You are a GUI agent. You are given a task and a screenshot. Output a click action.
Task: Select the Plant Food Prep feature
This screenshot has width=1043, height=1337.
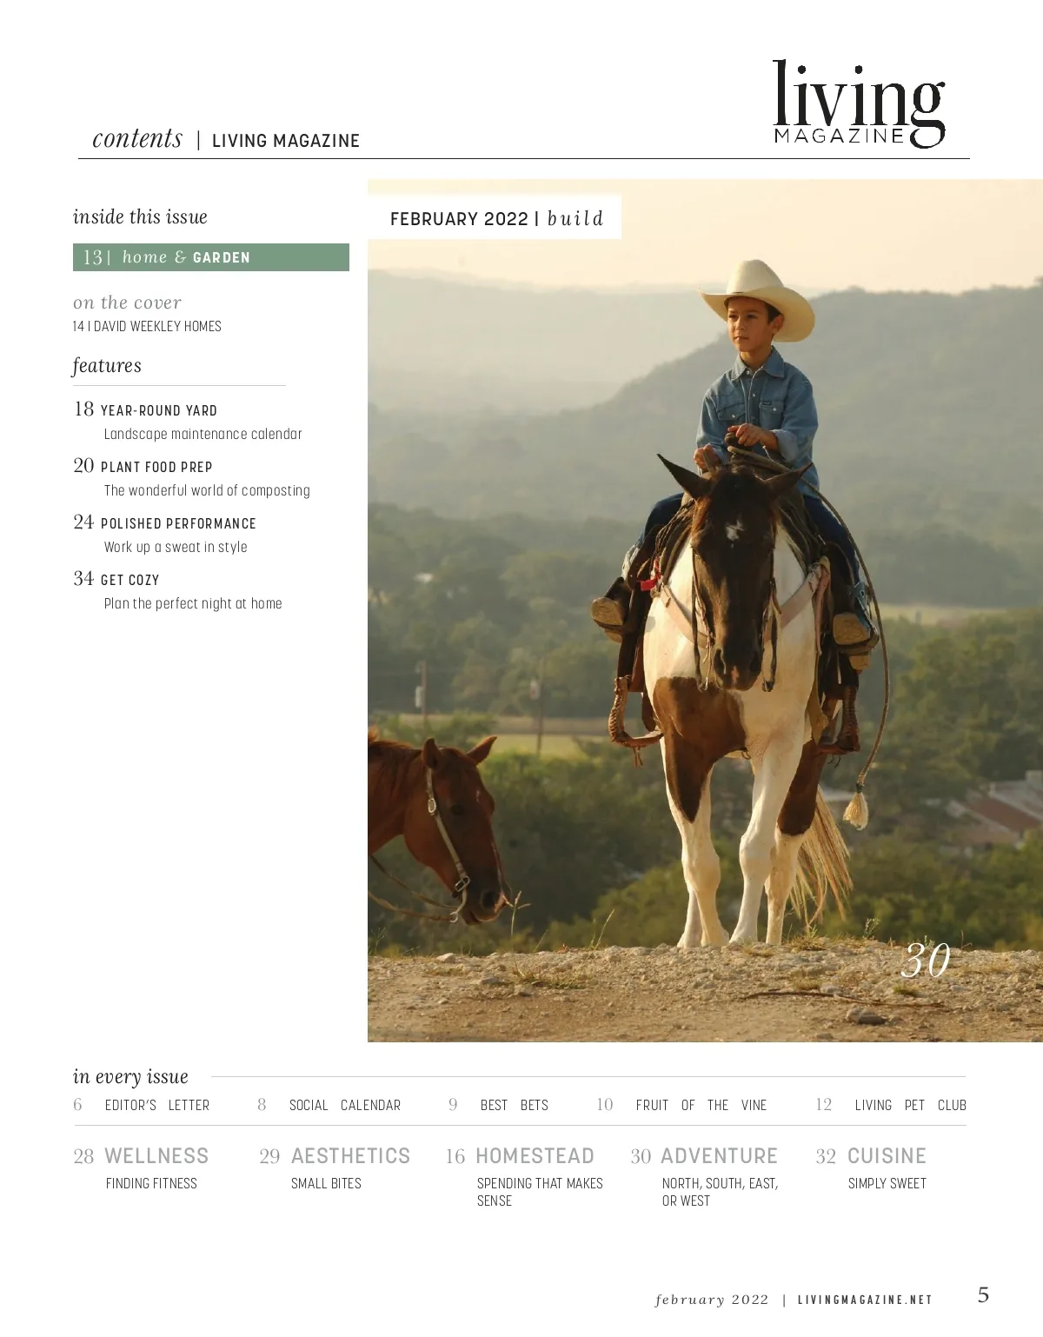(156, 467)
